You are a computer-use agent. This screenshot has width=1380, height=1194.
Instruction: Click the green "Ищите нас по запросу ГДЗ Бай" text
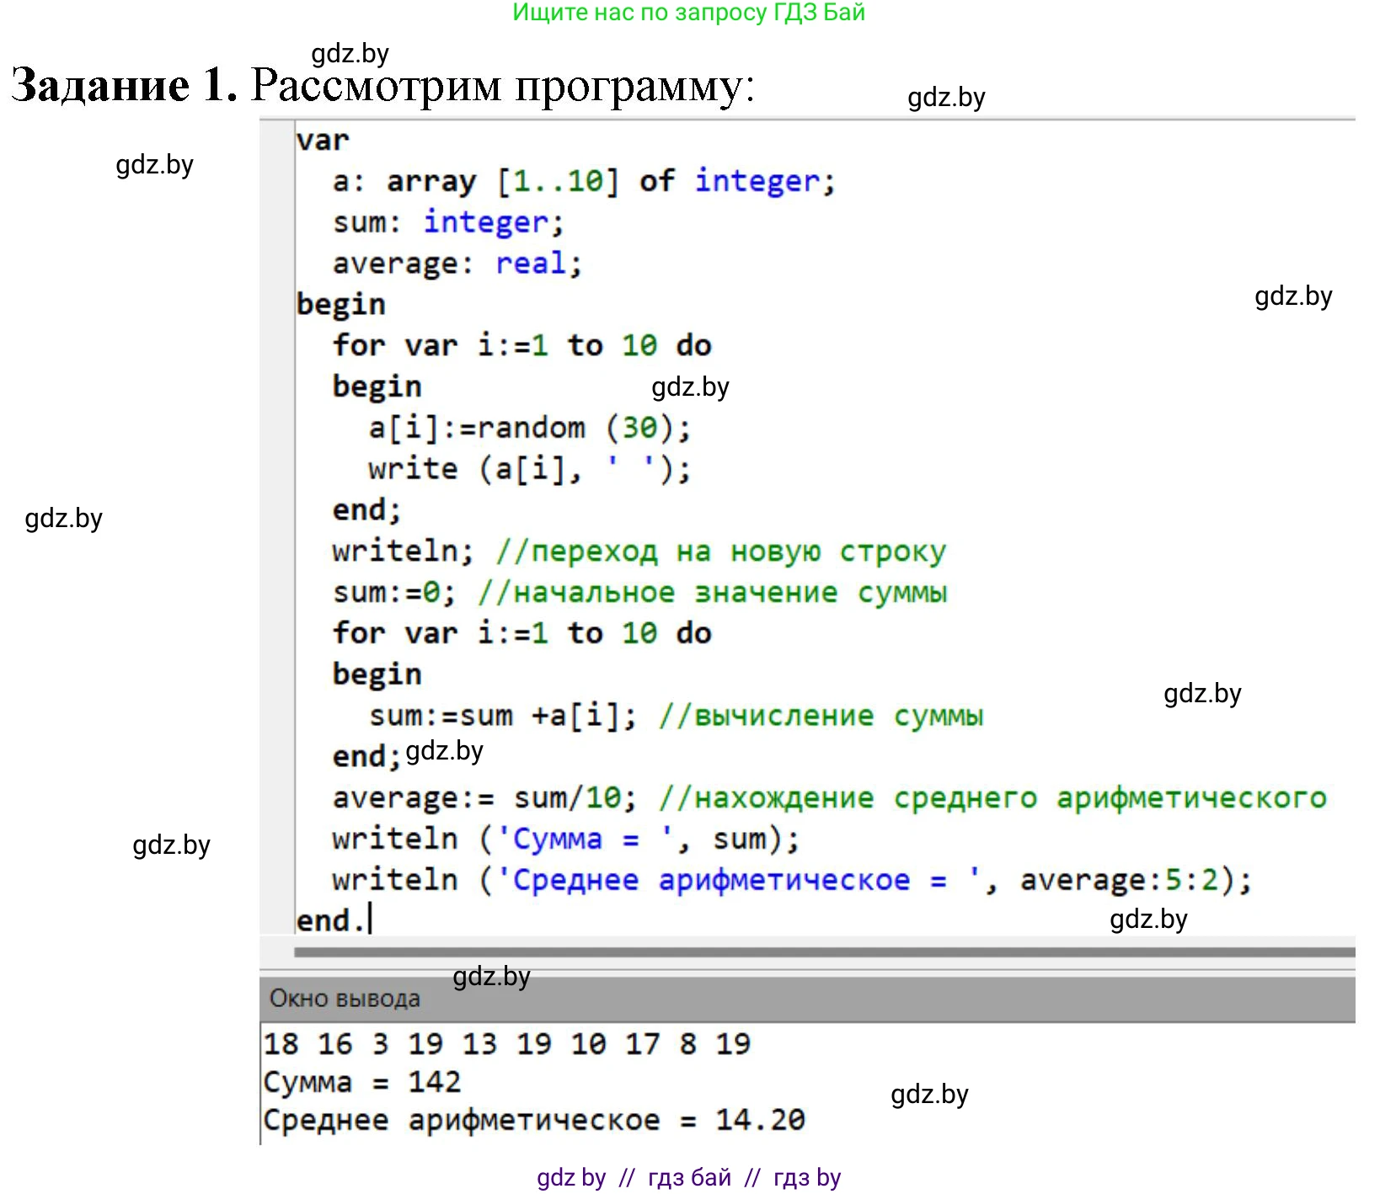(x=688, y=13)
